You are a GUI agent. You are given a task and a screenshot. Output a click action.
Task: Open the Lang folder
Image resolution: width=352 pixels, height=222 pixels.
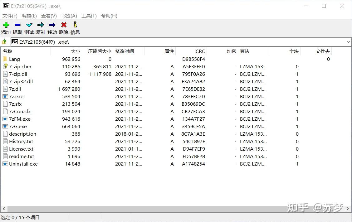coord(15,59)
